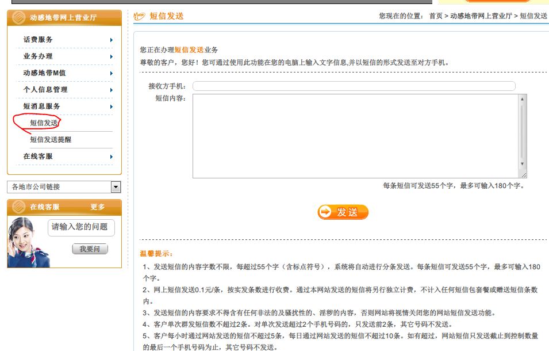Click the M-zone icon next to 短信发送 heading
The height and width of the screenshot is (351, 549).
click(x=140, y=16)
